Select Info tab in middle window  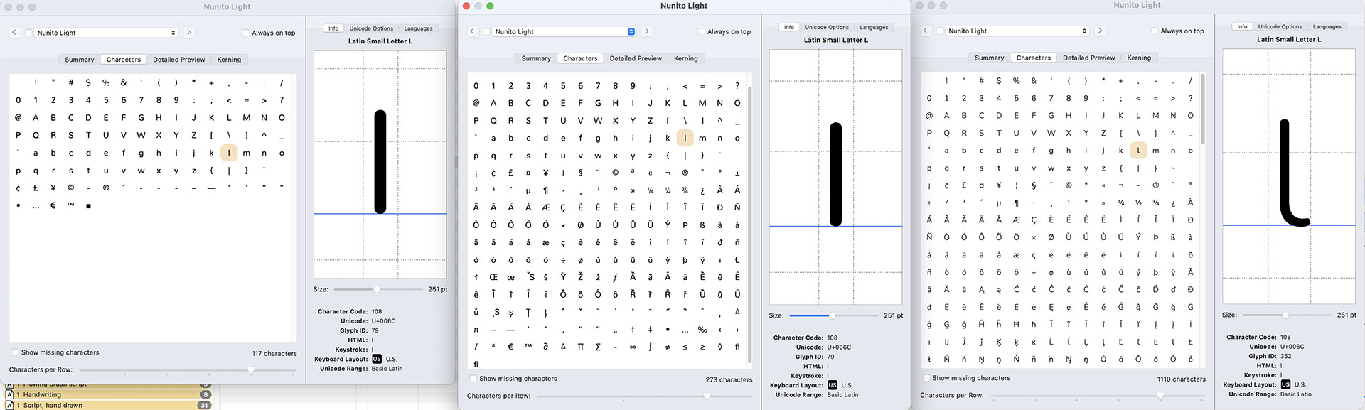click(x=788, y=27)
